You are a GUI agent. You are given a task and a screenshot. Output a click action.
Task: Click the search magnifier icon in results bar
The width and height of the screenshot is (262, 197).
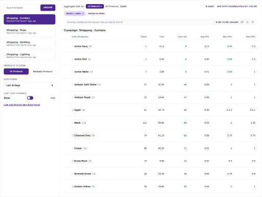click(x=247, y=22)
